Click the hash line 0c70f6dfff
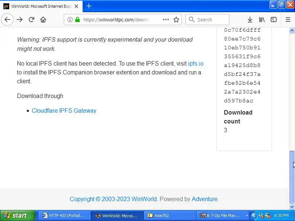Screen dimensions: 295x221 click(x=242, y=30)
